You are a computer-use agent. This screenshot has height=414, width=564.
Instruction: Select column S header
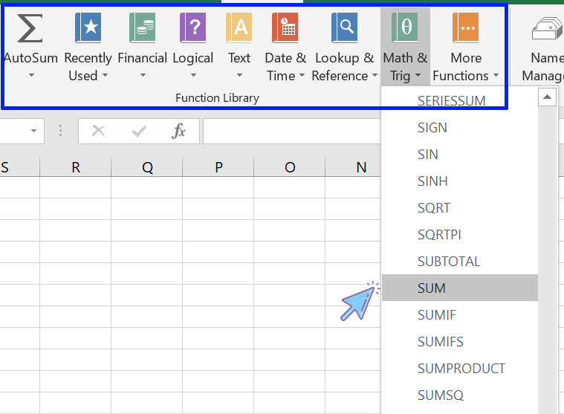coord(19,167)
